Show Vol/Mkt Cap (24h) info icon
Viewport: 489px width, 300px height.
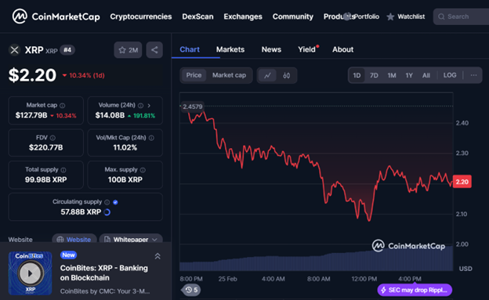[151, 138]
